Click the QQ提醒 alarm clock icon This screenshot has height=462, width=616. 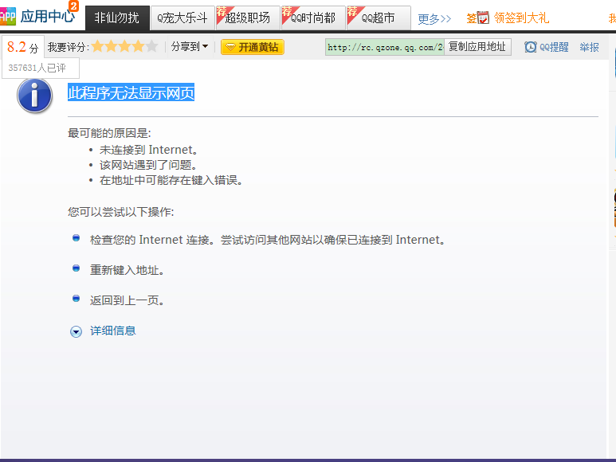(531, 47)
